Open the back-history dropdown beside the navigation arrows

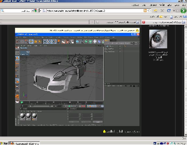point(174,11)
